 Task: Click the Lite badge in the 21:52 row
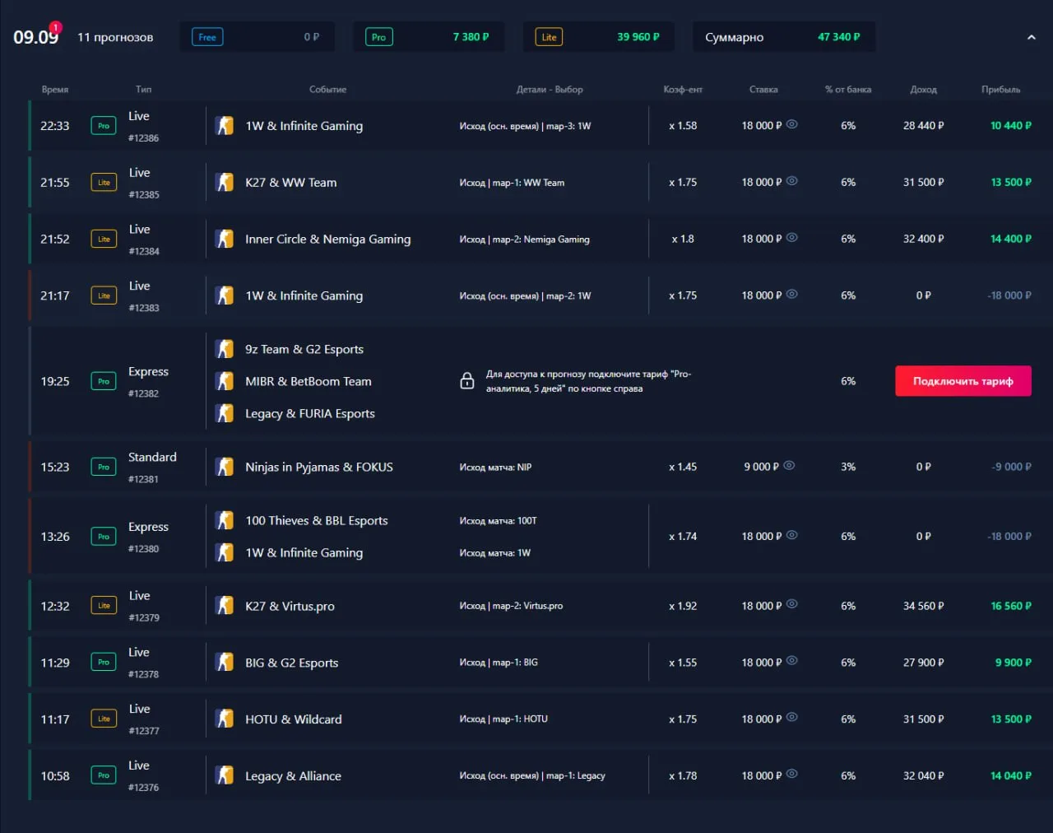[x=104, y=240]
